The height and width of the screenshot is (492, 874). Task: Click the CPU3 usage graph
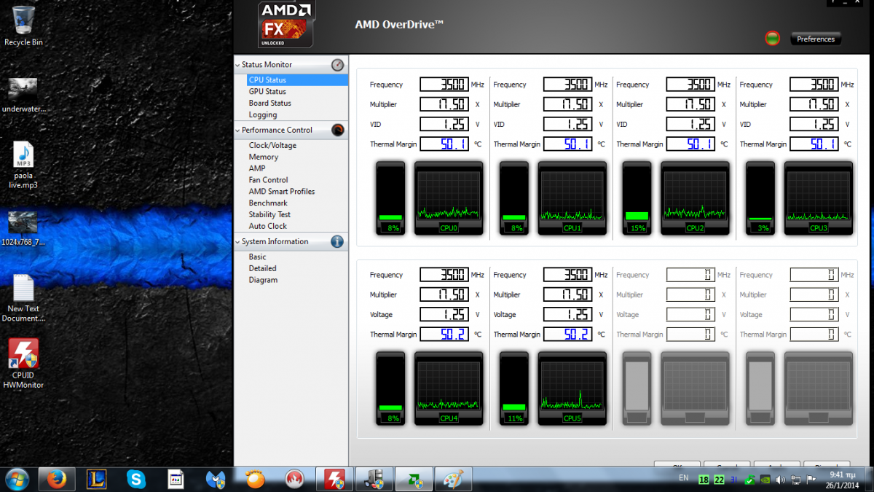point(819,198)
